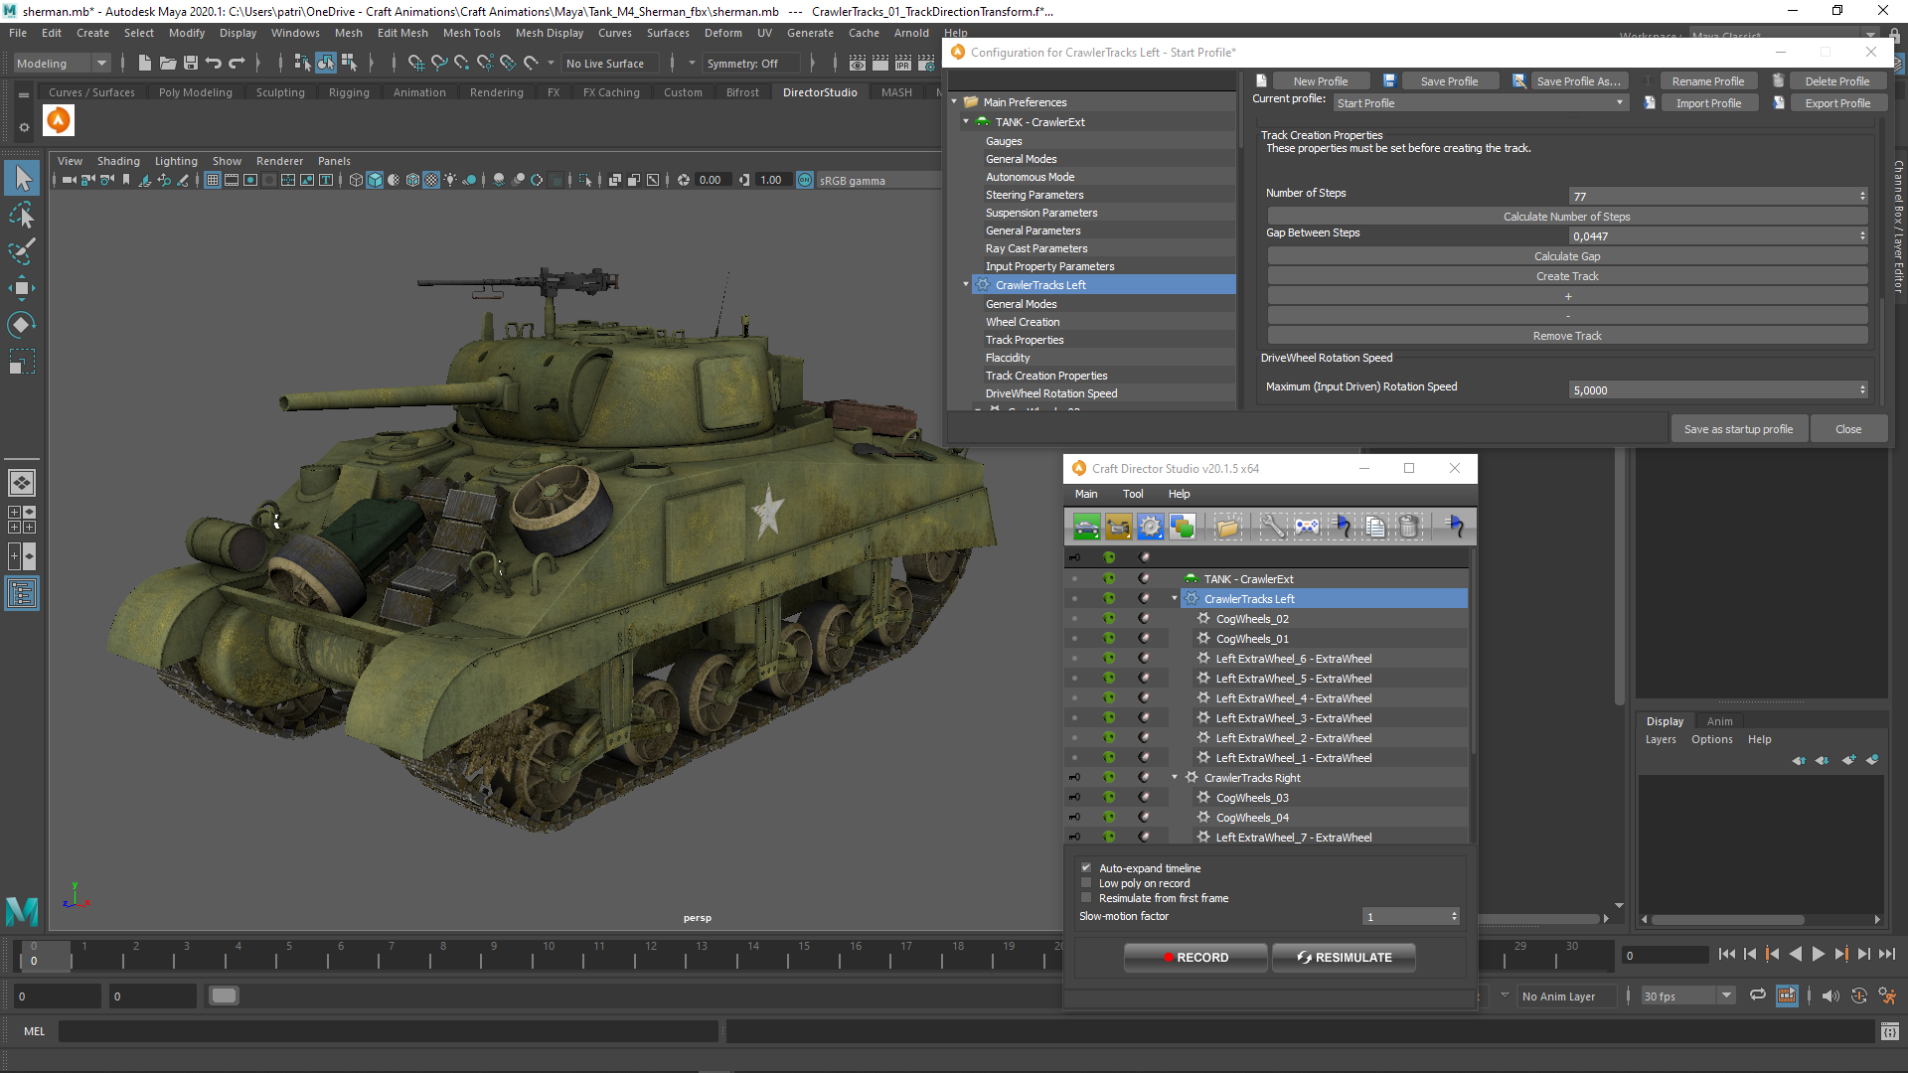The height and width of the screenshot is (1073, 1908).
Task: Open the Tool menu in Craft Director Studio
Action: (x=1132, y=494)
